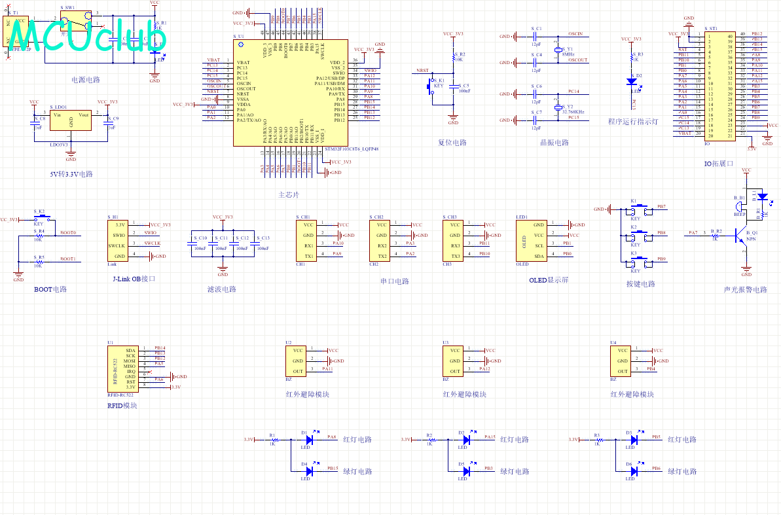Select the D2 LED diode on PA15
Image resolution: width=781 pixels, height=515 pixels.
[467, 440]
